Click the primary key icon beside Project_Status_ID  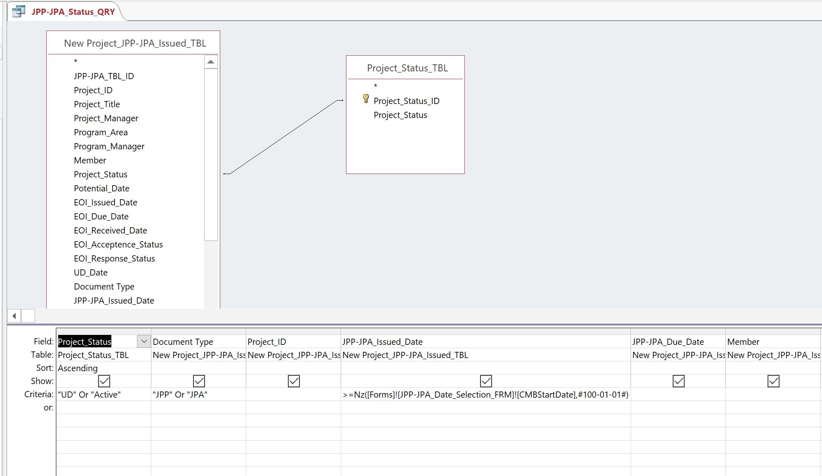[365, 99]
